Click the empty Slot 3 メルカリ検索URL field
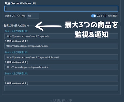The height and width of the screenshot is (102, 124). click(61, 78)
